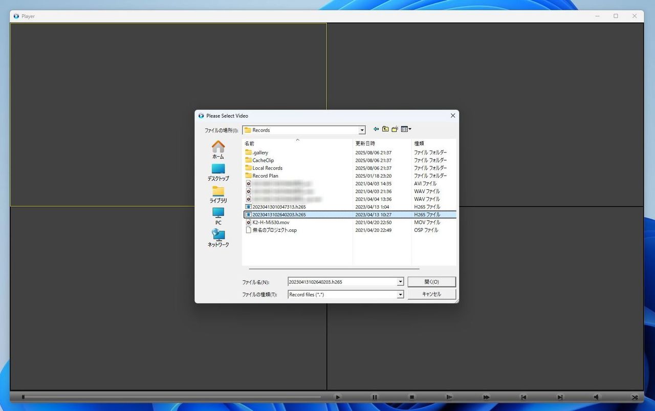
Task: Click the Pause button in player bar
Action: pos(375,397)
